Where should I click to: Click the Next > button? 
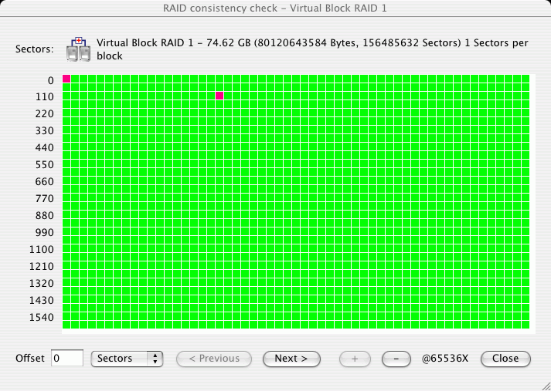click(291, 359)
